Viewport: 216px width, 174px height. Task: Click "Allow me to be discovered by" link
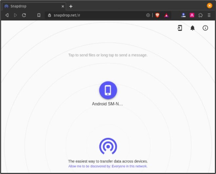pos(108,166)
